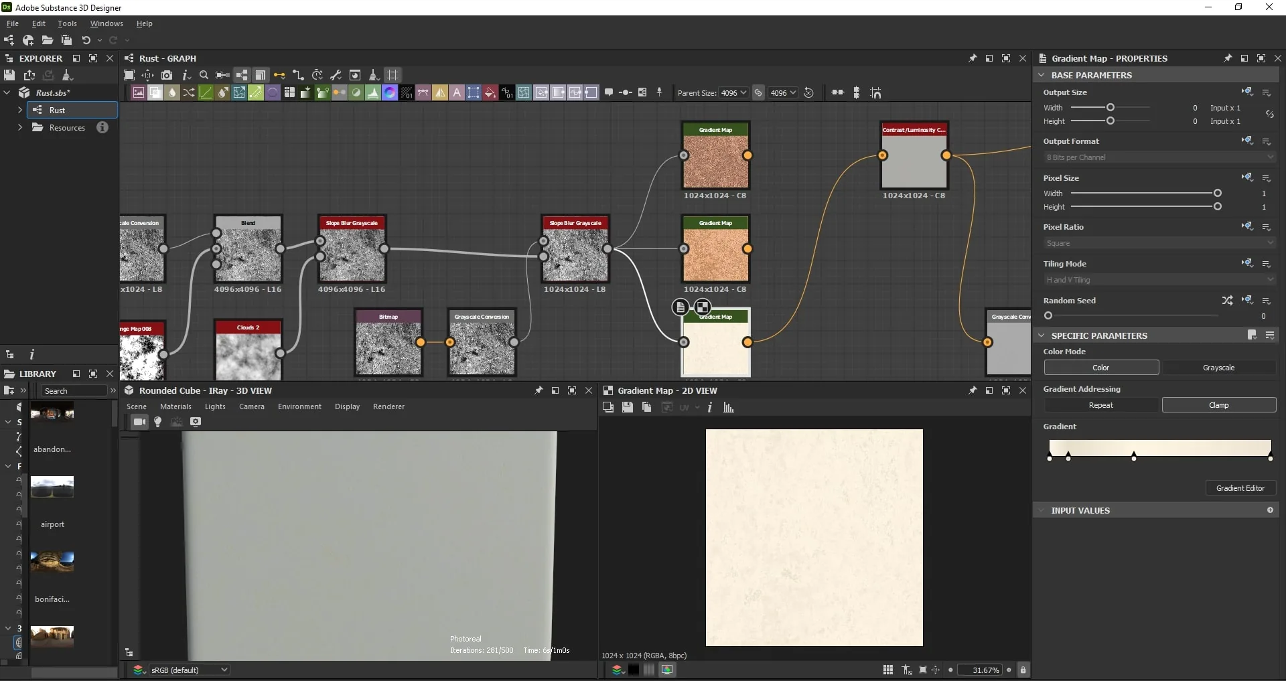
Task: Randomize the Random Seed value
Action: [x=1227, y=301]
